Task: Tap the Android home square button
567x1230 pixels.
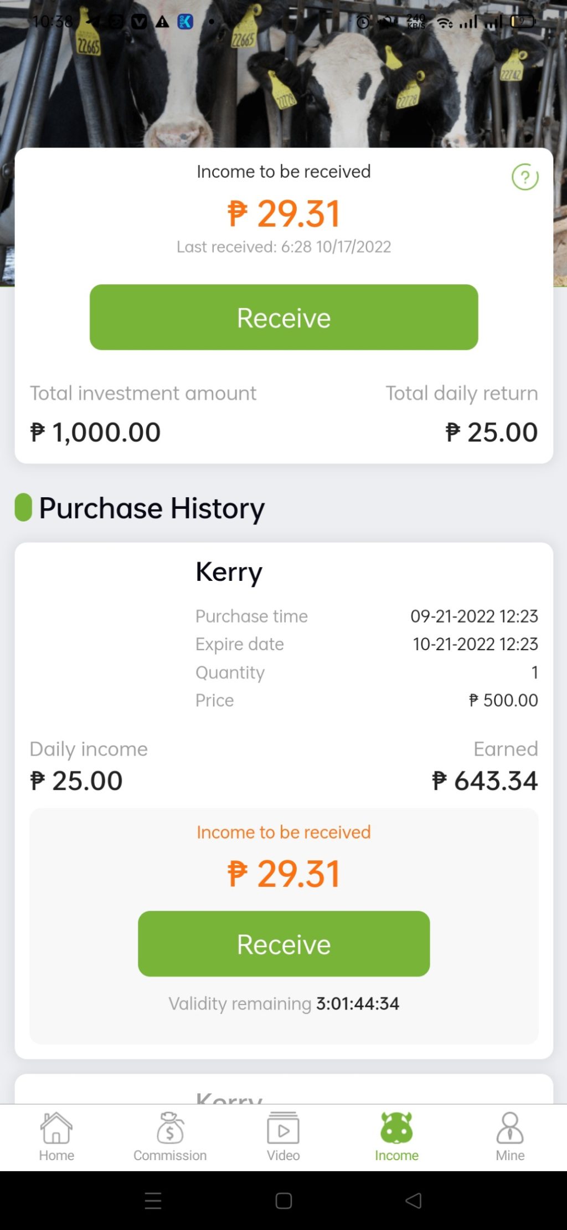Action: [x=283, y=1201]
